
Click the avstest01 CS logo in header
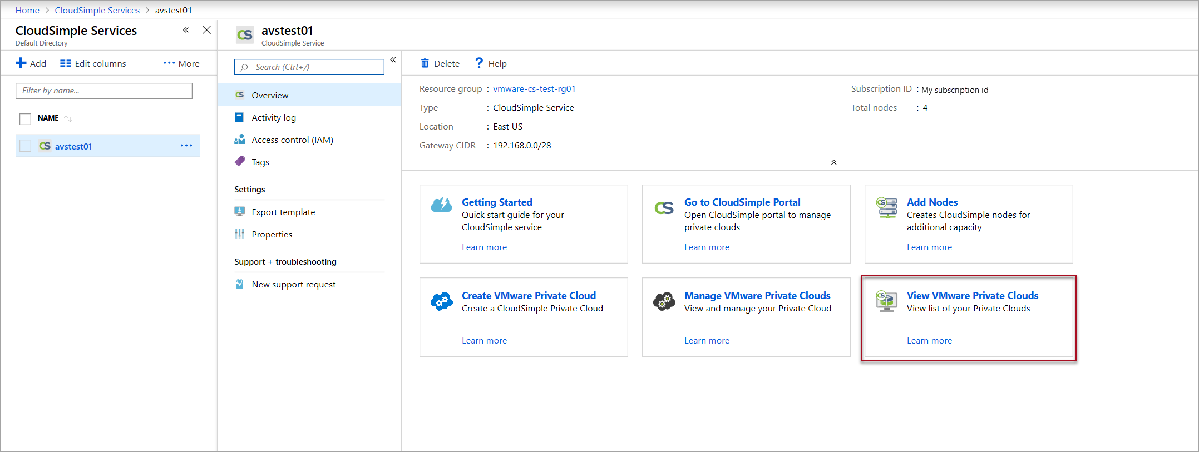point(245,35)
